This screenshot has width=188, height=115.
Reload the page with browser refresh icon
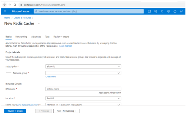click(15, 5)
